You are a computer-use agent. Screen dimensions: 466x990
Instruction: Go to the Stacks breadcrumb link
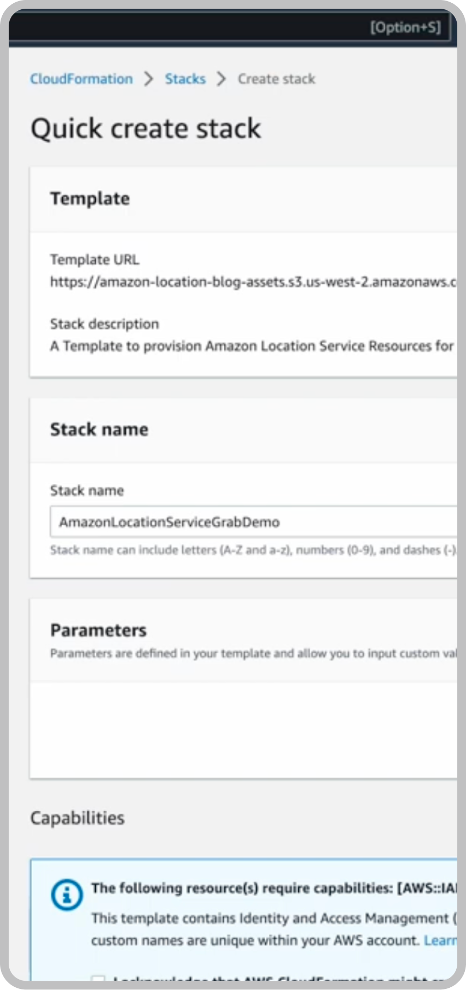click(x=185, y=79)
